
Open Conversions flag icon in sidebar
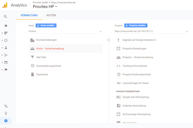[x=6, y=70]
